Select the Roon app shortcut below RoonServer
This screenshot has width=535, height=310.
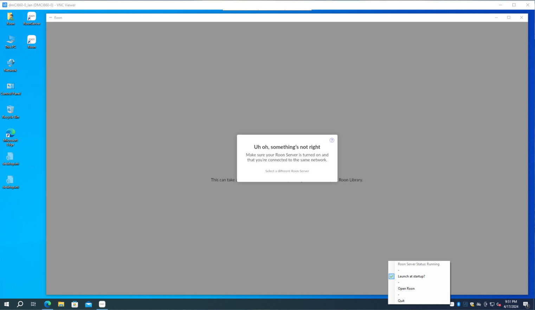point(32,42)
